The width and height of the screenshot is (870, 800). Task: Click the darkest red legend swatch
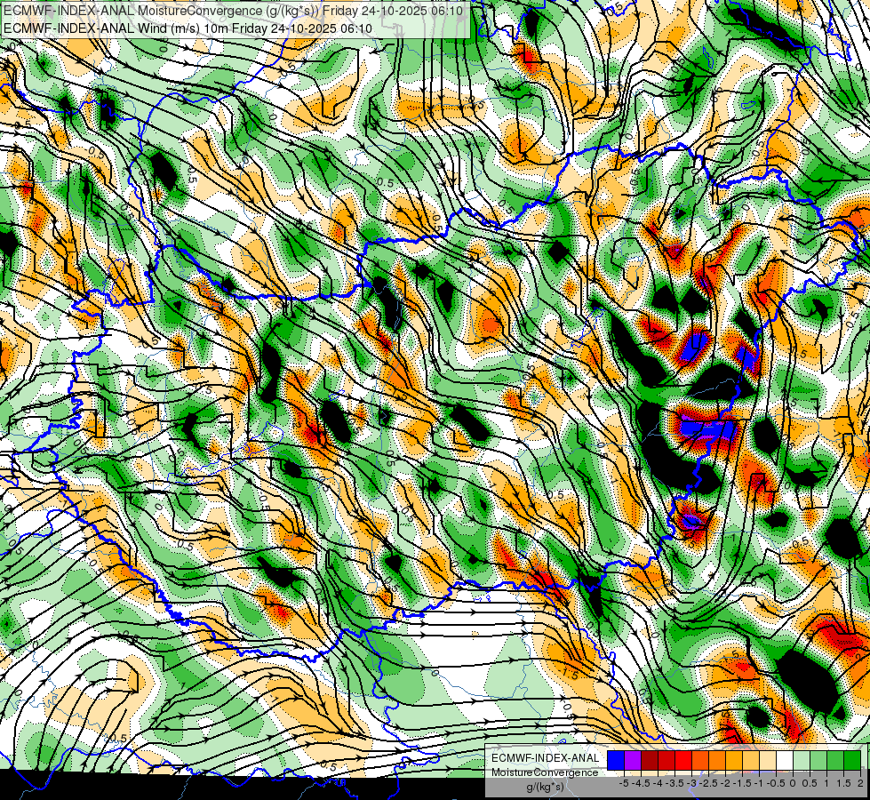tap(650, 760)
